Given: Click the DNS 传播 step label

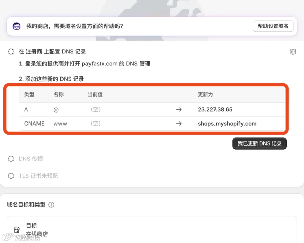Looking at the screenshot, I should [31, 159].
